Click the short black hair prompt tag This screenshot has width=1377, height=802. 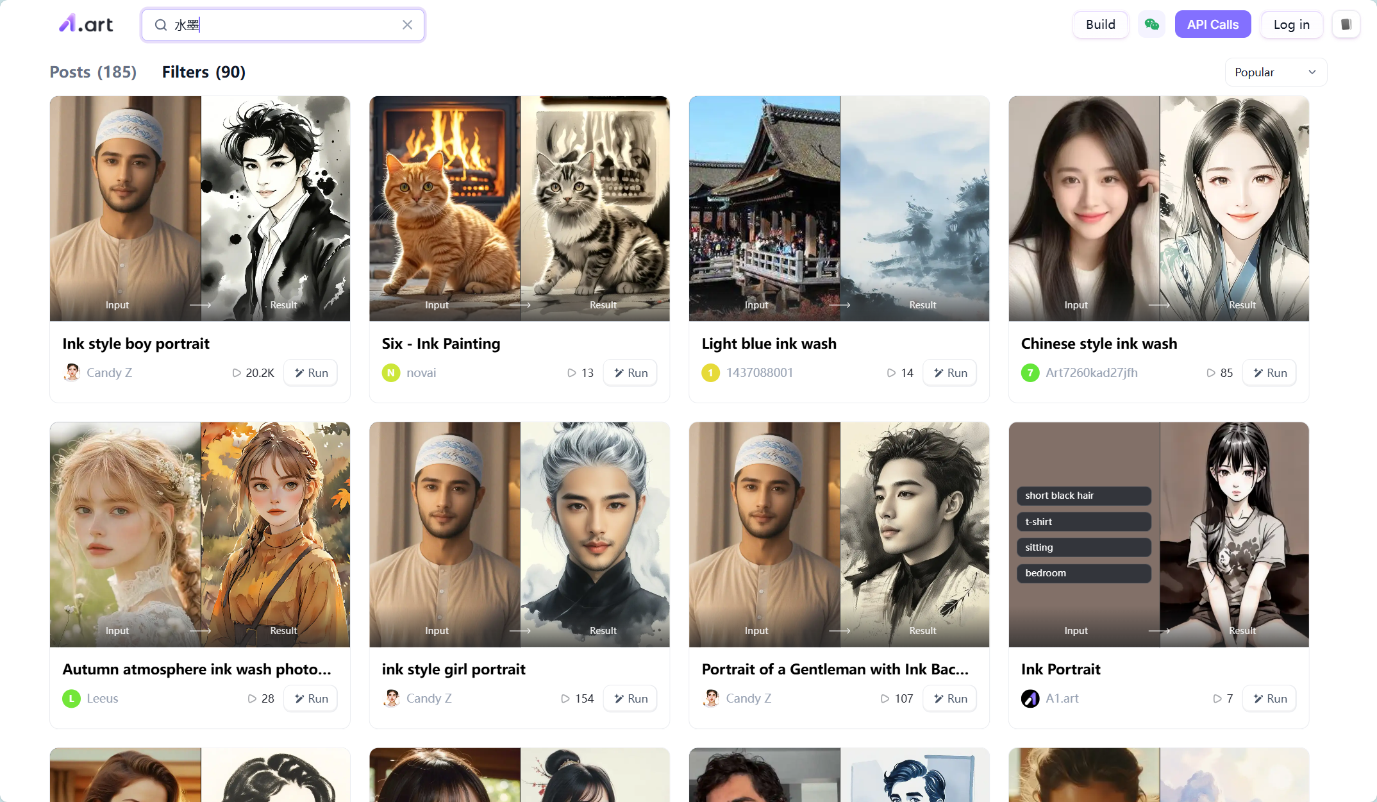(1084, 496)
